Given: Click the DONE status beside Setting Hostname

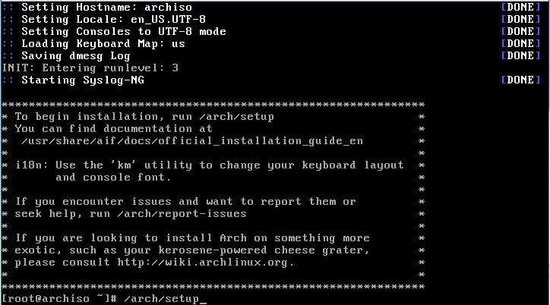Looking at the screenshot, I should pos(520,7).
